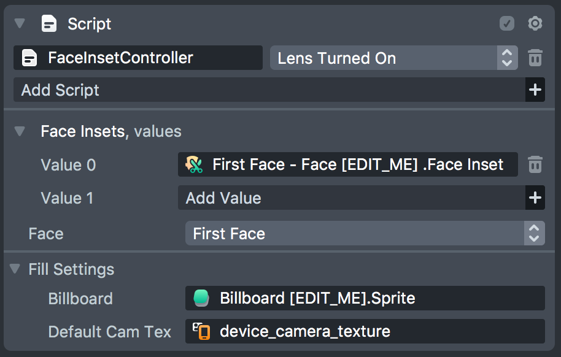
Task: Click the plus icon beside Add Value
Action: [x=535, y=198]
